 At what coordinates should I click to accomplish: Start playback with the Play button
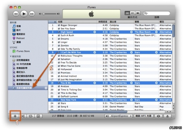pyautogui.click(x=24, y=14)
